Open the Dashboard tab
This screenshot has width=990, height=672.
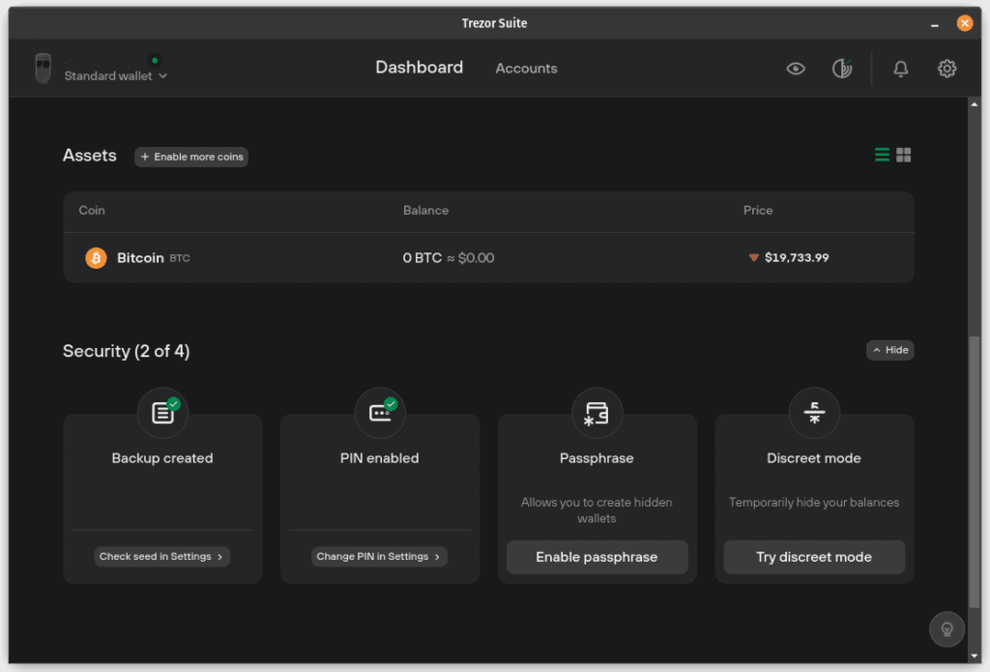pos(419,68)
